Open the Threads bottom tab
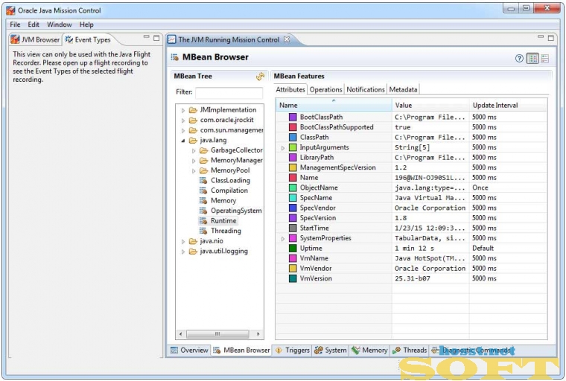Image resolution: width=566 pixels, height=381 pixels. point(410,350)
